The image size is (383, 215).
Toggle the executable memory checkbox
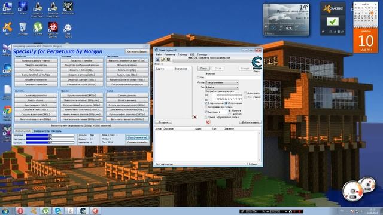coord(226,103)
